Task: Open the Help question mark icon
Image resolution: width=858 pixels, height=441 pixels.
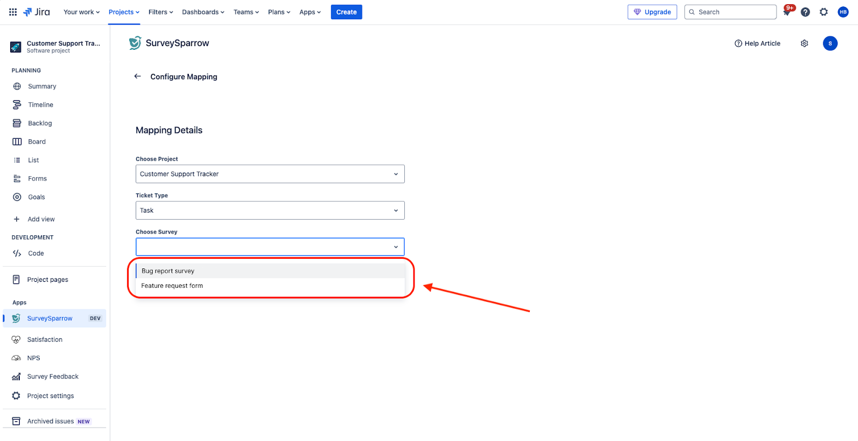Action: pyautogui.click(x=805, y=12)
